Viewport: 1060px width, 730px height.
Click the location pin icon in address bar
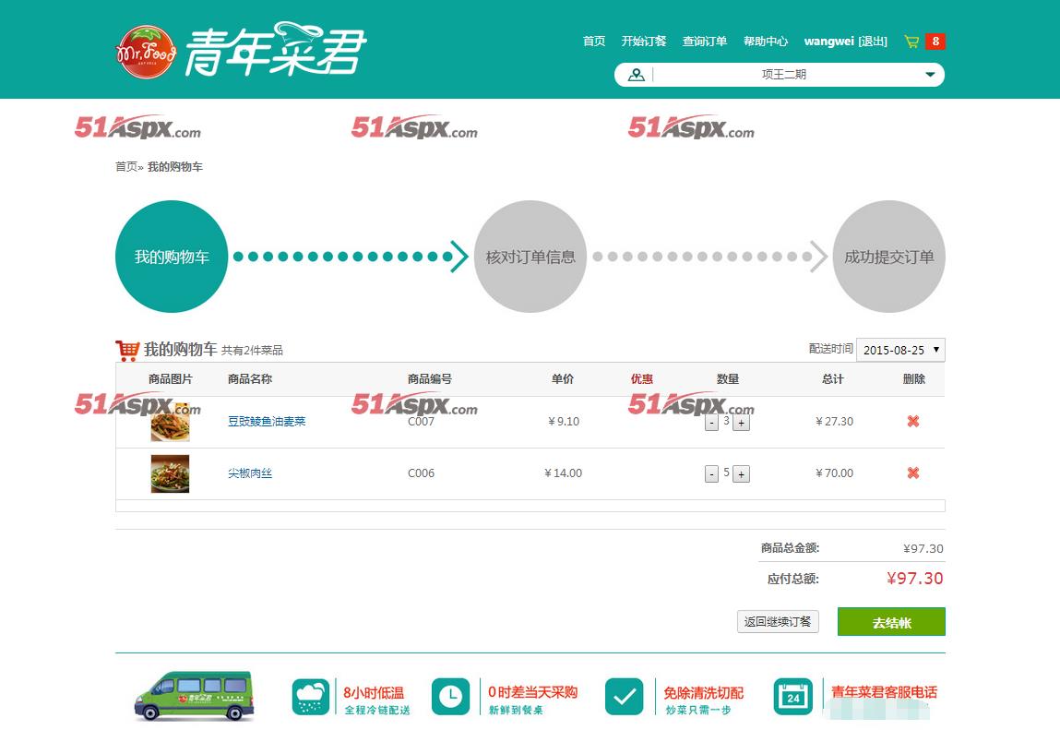pos(636,75)
